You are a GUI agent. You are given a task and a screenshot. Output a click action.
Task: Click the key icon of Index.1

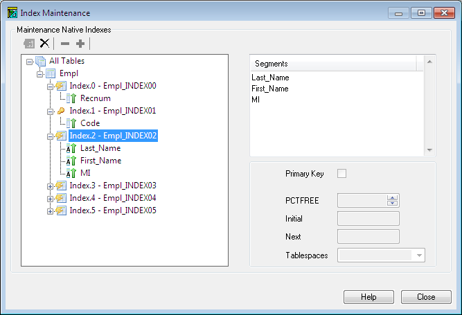point(61,111)
